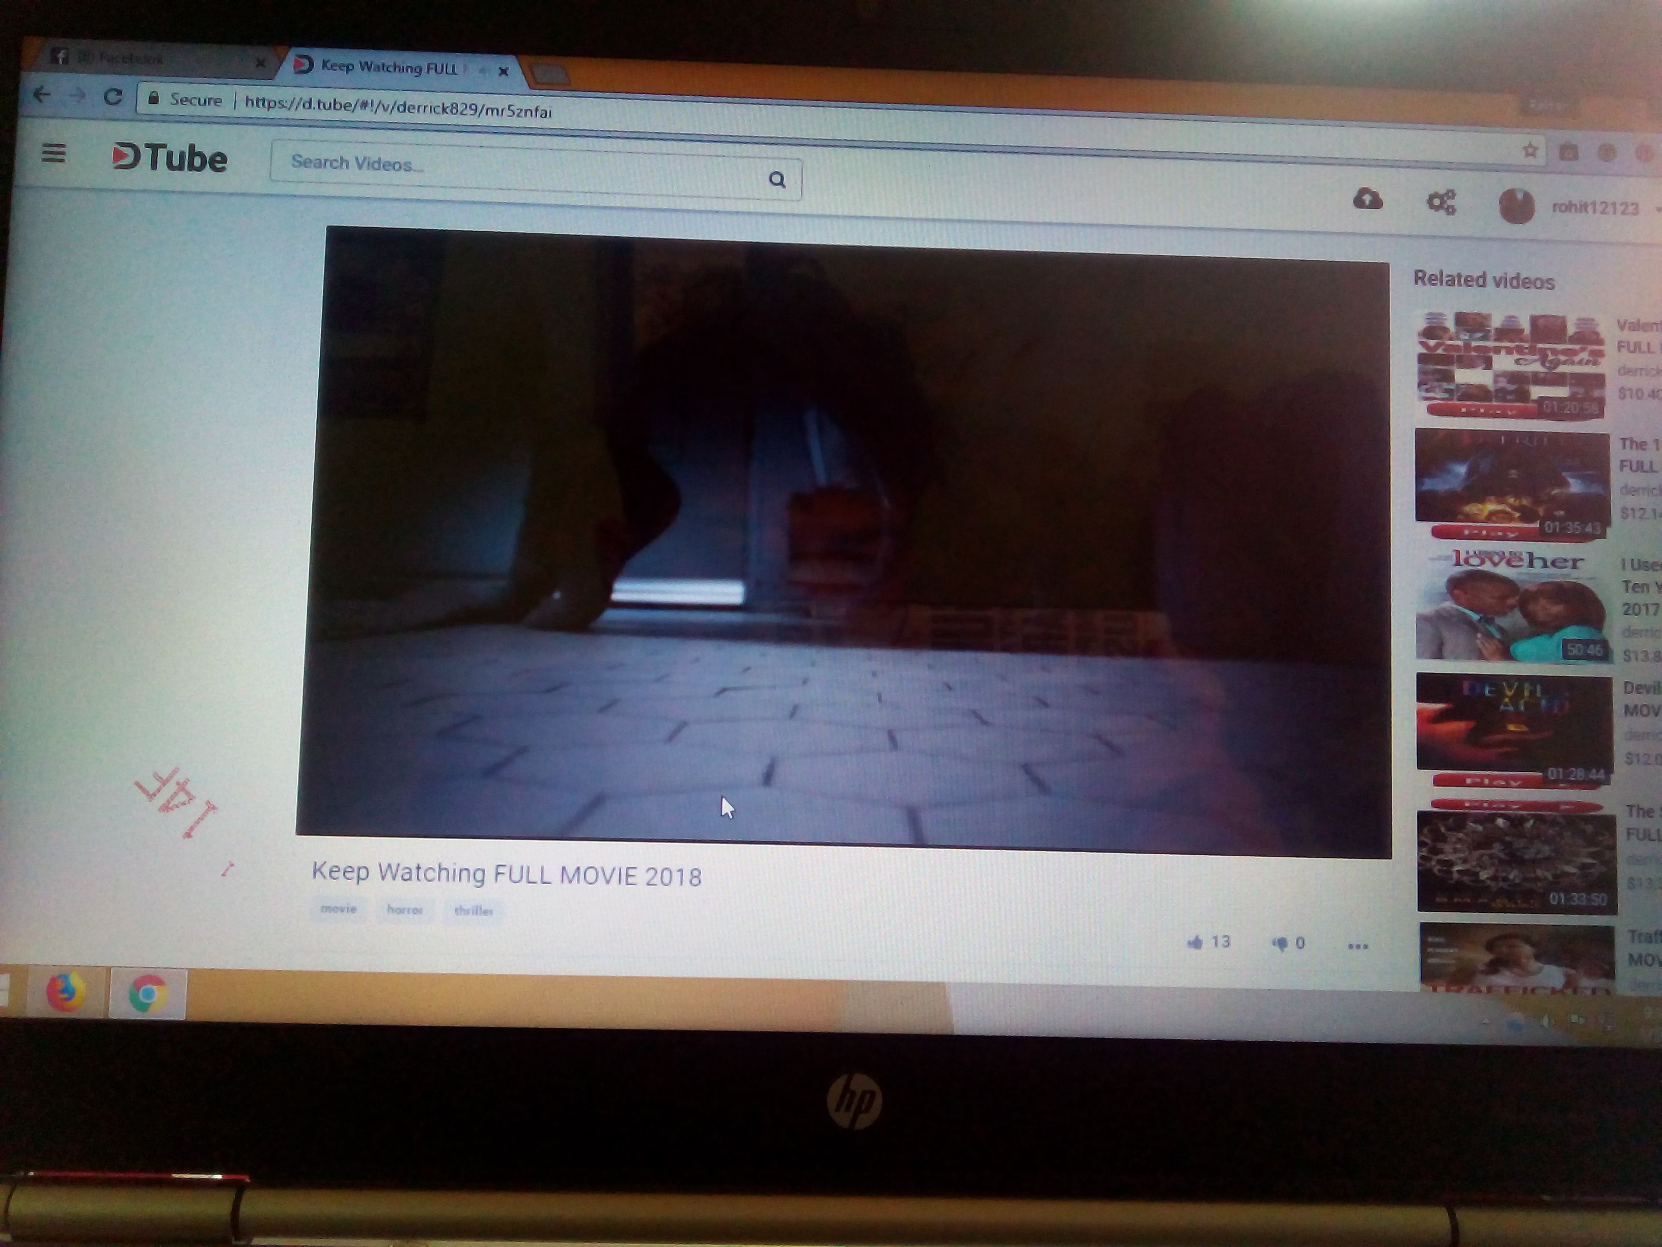Open the settings gears icon
The height and width of the screenshot is (1247, 1662).
click(1441, 201)
